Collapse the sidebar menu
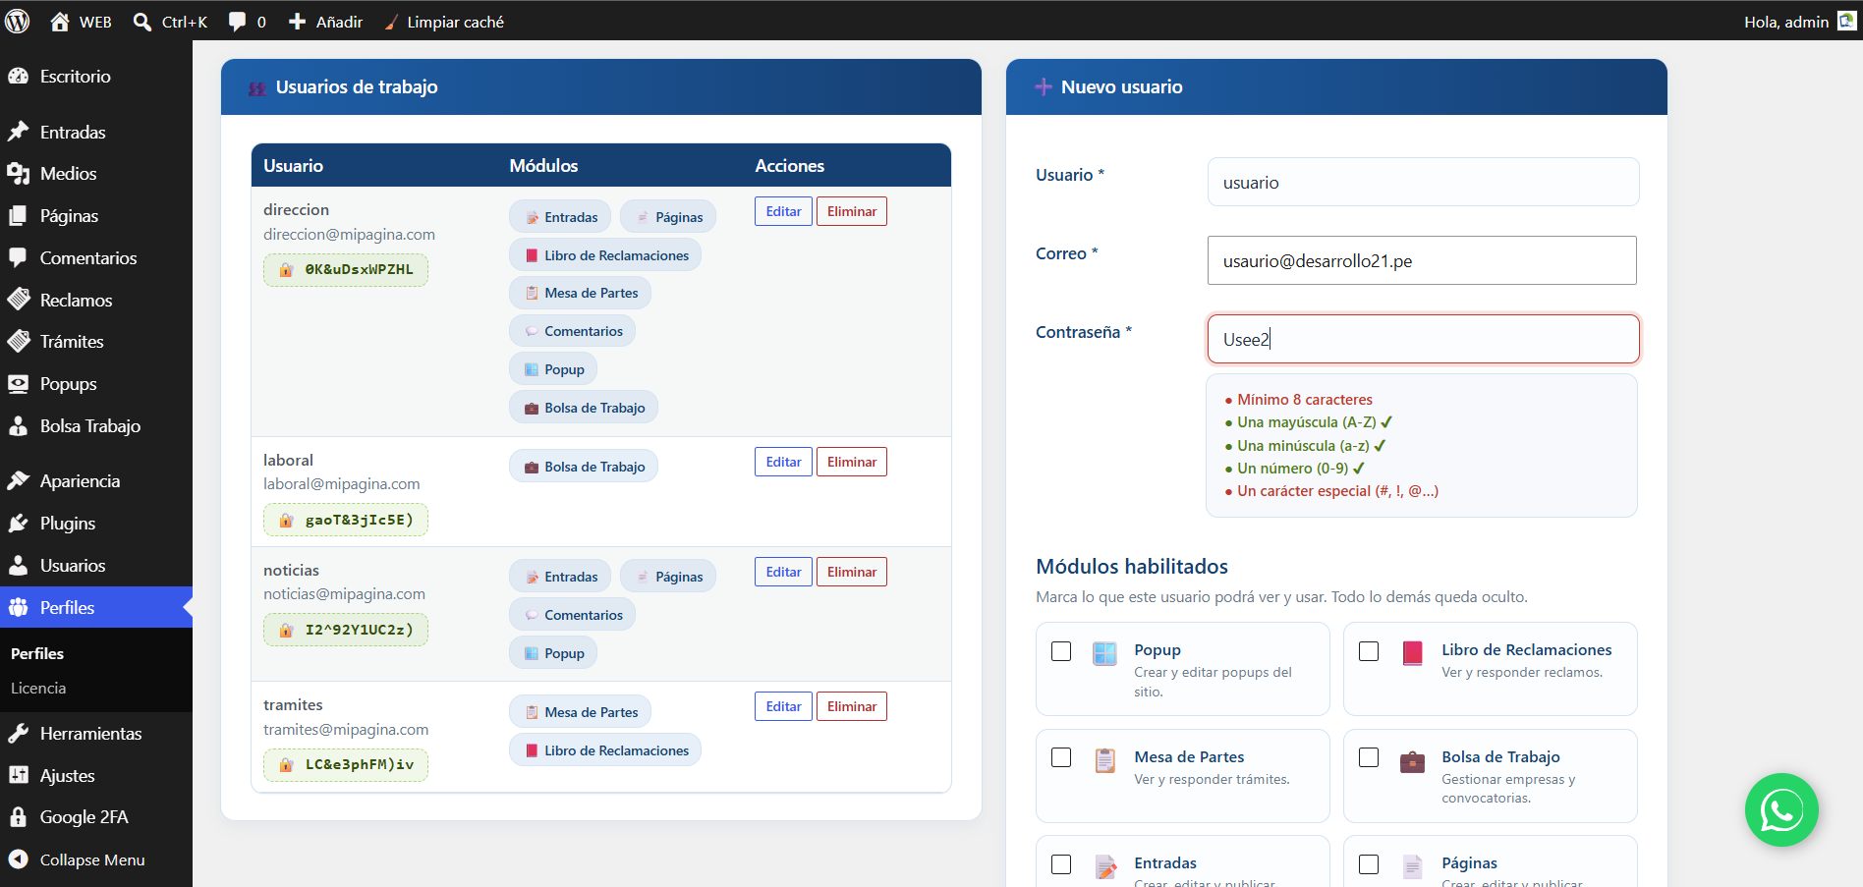The image size is (1863, 887). pyautogui.click(x=96, y=859)
